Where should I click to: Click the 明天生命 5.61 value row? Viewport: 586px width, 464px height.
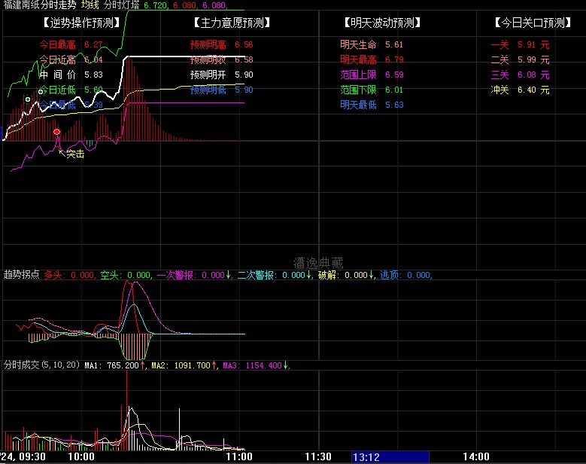point(372,44)
